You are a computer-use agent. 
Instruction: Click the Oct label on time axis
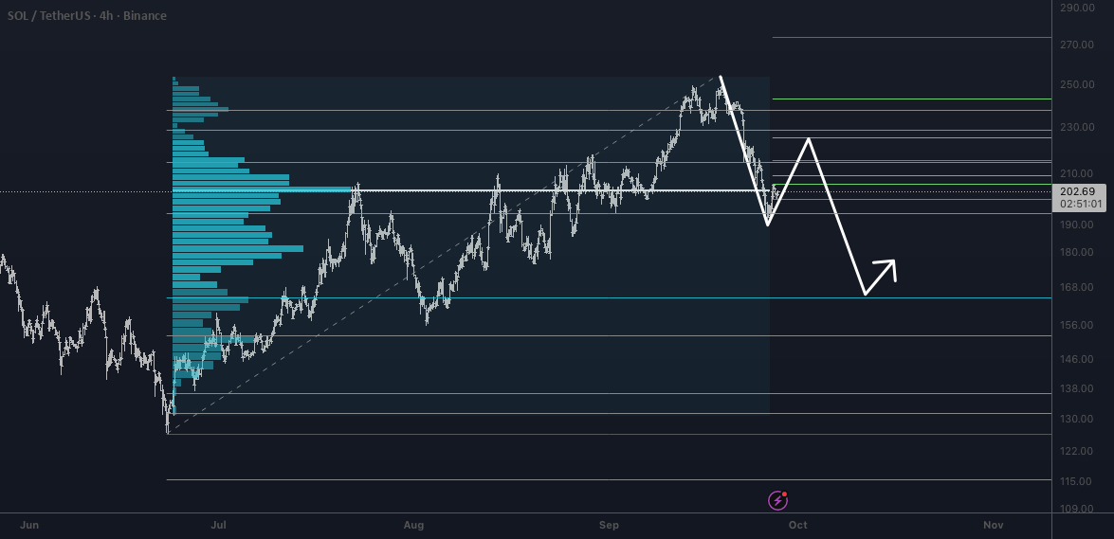(x=798, y=525)
